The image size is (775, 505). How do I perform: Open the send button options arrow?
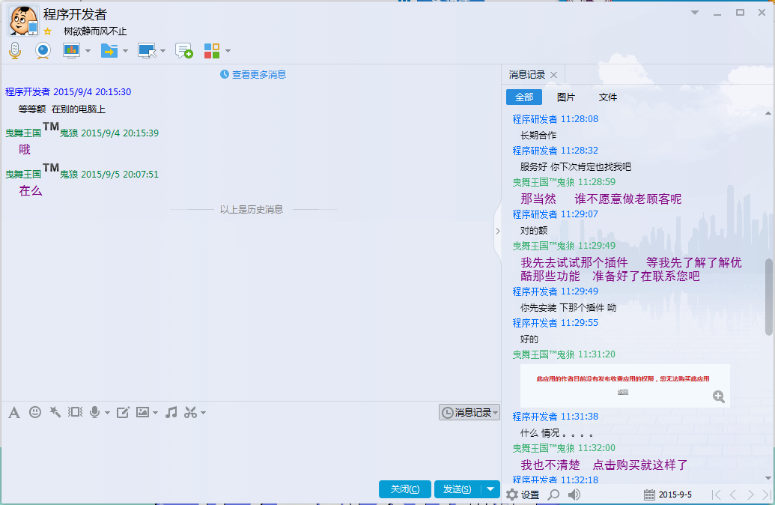click(490, 489)
